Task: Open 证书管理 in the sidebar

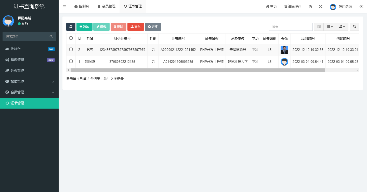Action: (29, 103)
